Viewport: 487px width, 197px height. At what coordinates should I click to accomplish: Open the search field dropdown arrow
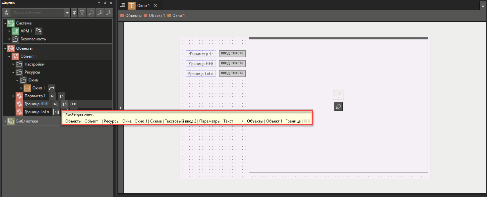tap(68, 13)
